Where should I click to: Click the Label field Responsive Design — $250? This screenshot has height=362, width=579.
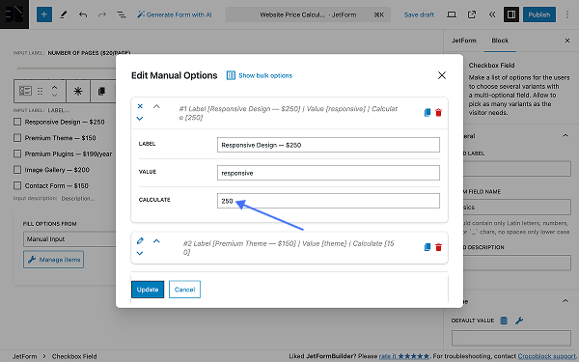coord(328,145)
